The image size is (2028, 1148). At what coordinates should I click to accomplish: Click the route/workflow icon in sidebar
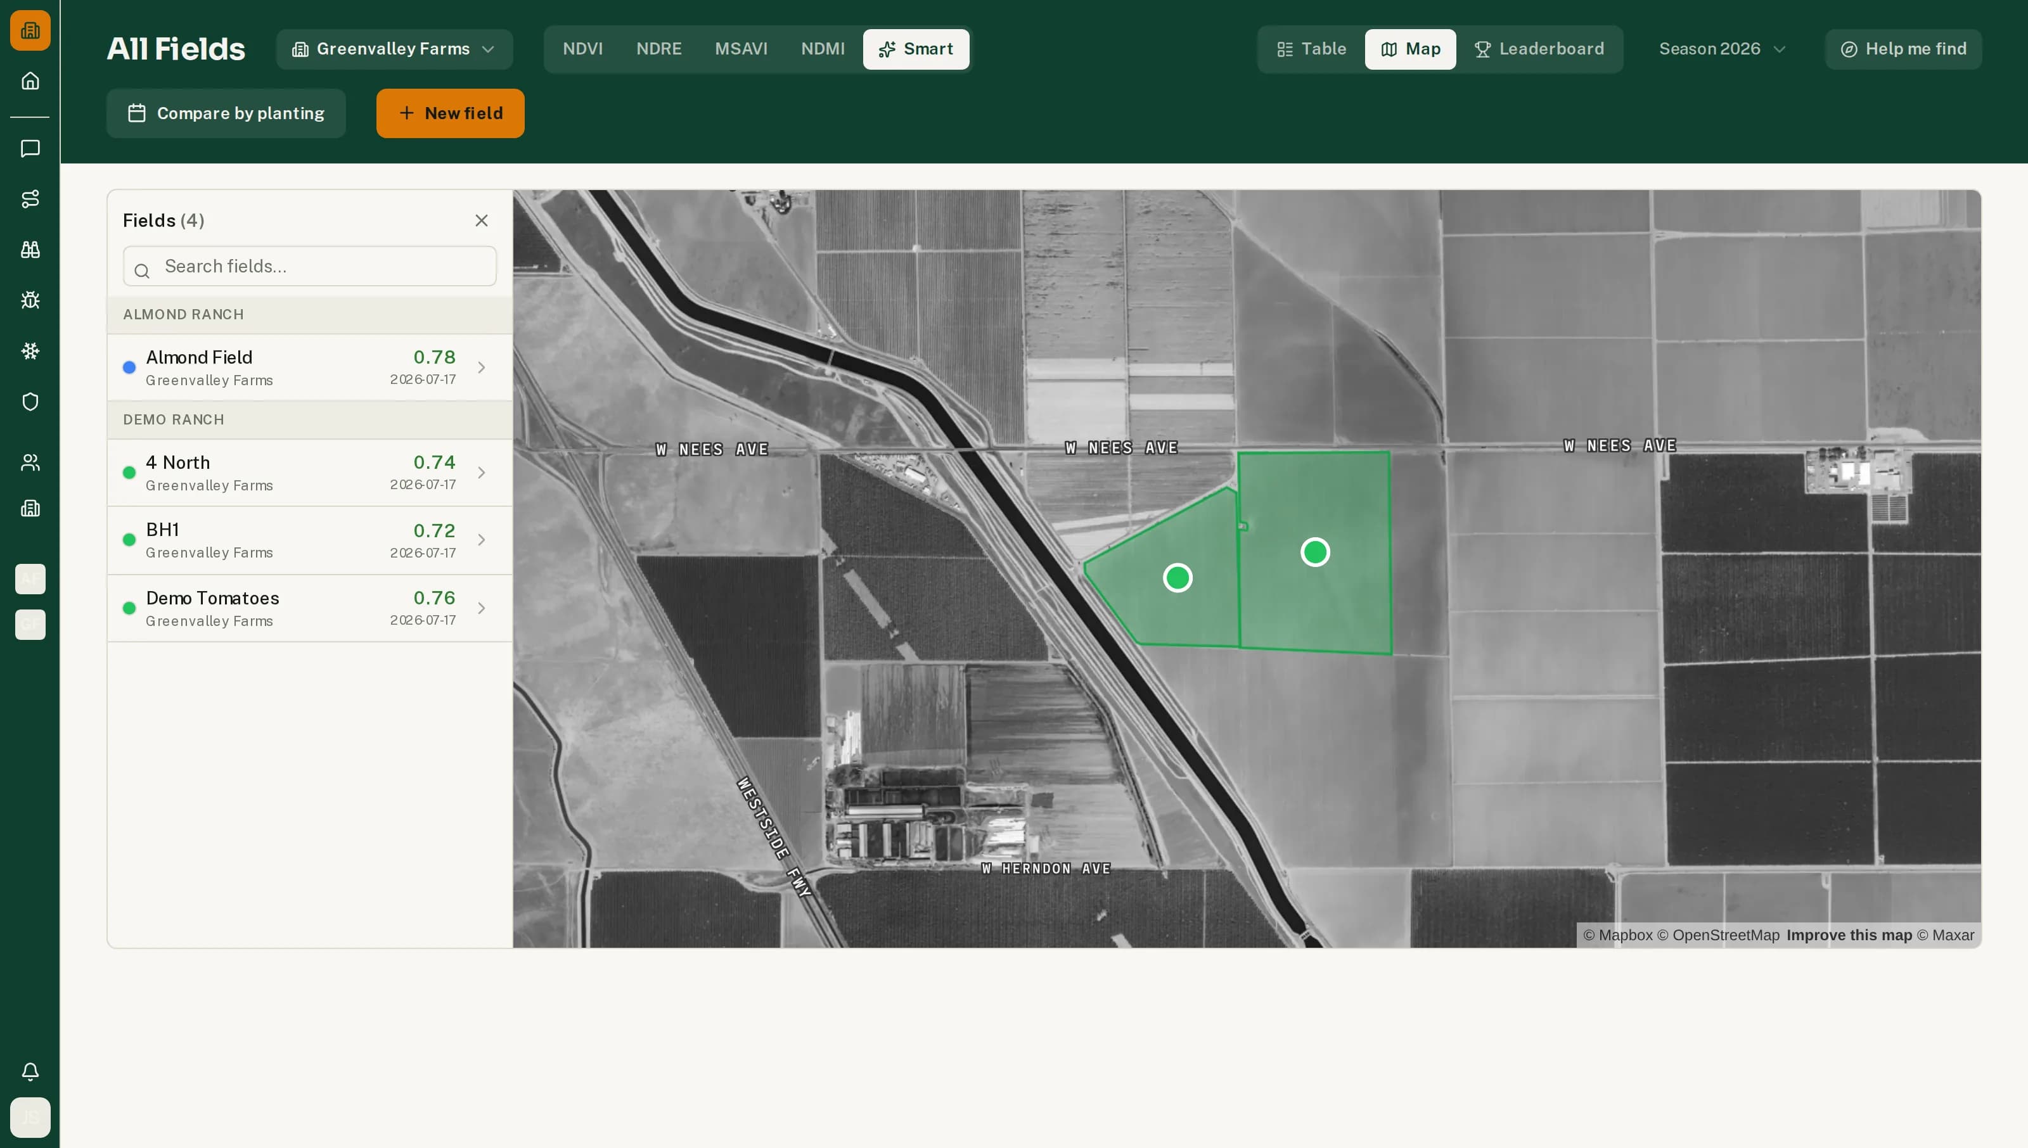point(30,199)
